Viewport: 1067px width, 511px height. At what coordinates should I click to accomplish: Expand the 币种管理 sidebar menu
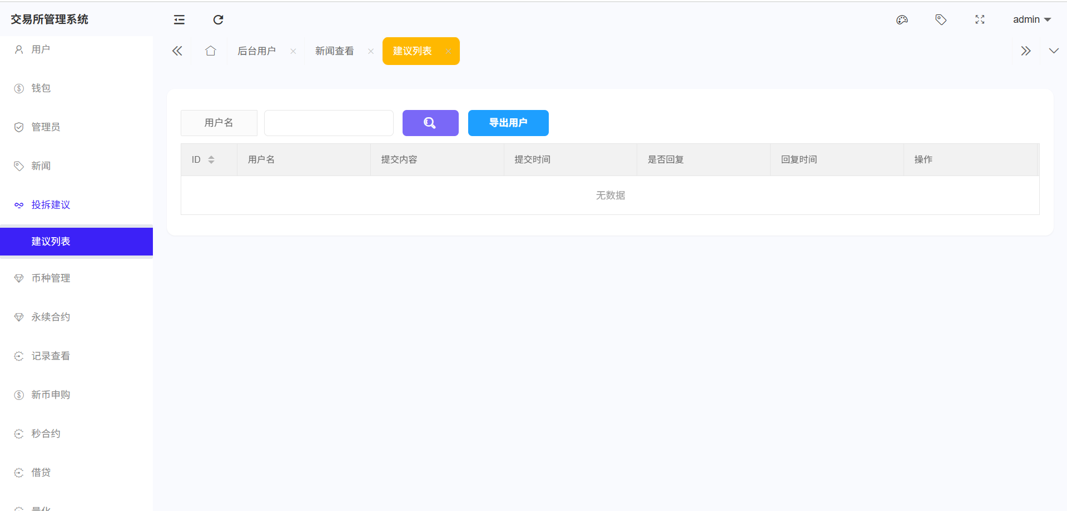[51, 278]
